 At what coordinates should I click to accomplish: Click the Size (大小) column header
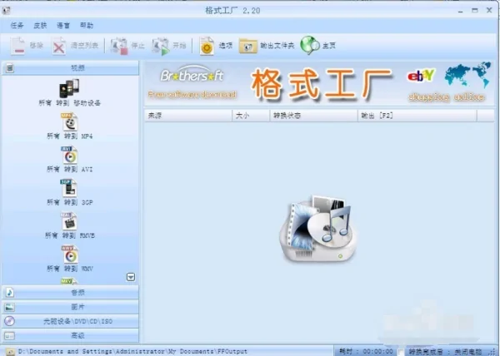coord(251,116)
